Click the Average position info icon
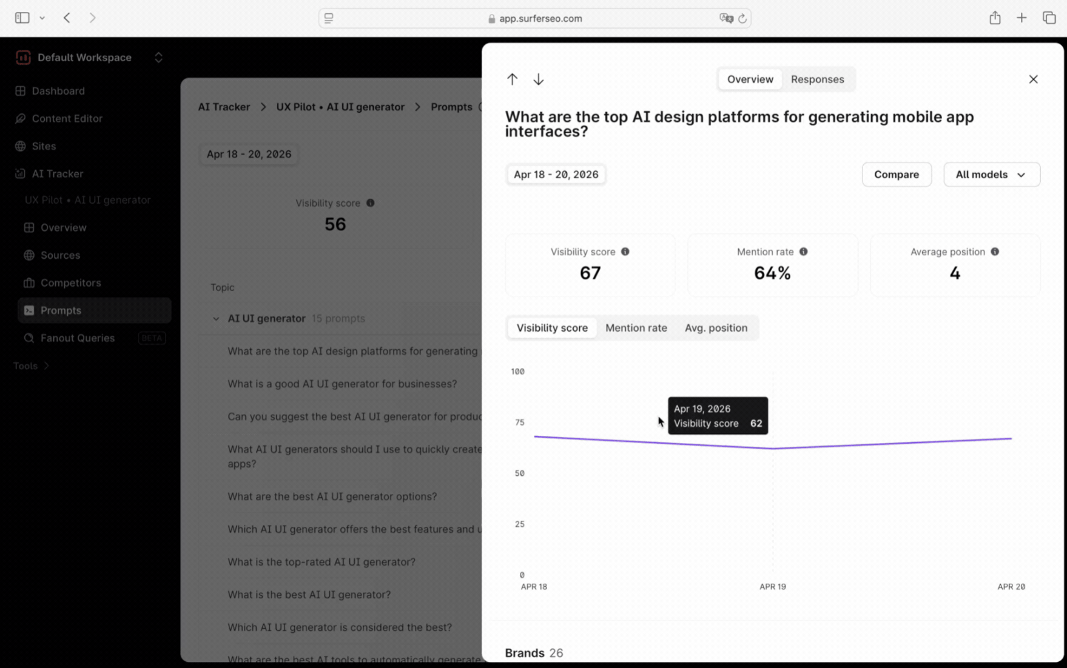This screenshot has width=1067, height=668. pyautogui.click(x=995, y=252)
